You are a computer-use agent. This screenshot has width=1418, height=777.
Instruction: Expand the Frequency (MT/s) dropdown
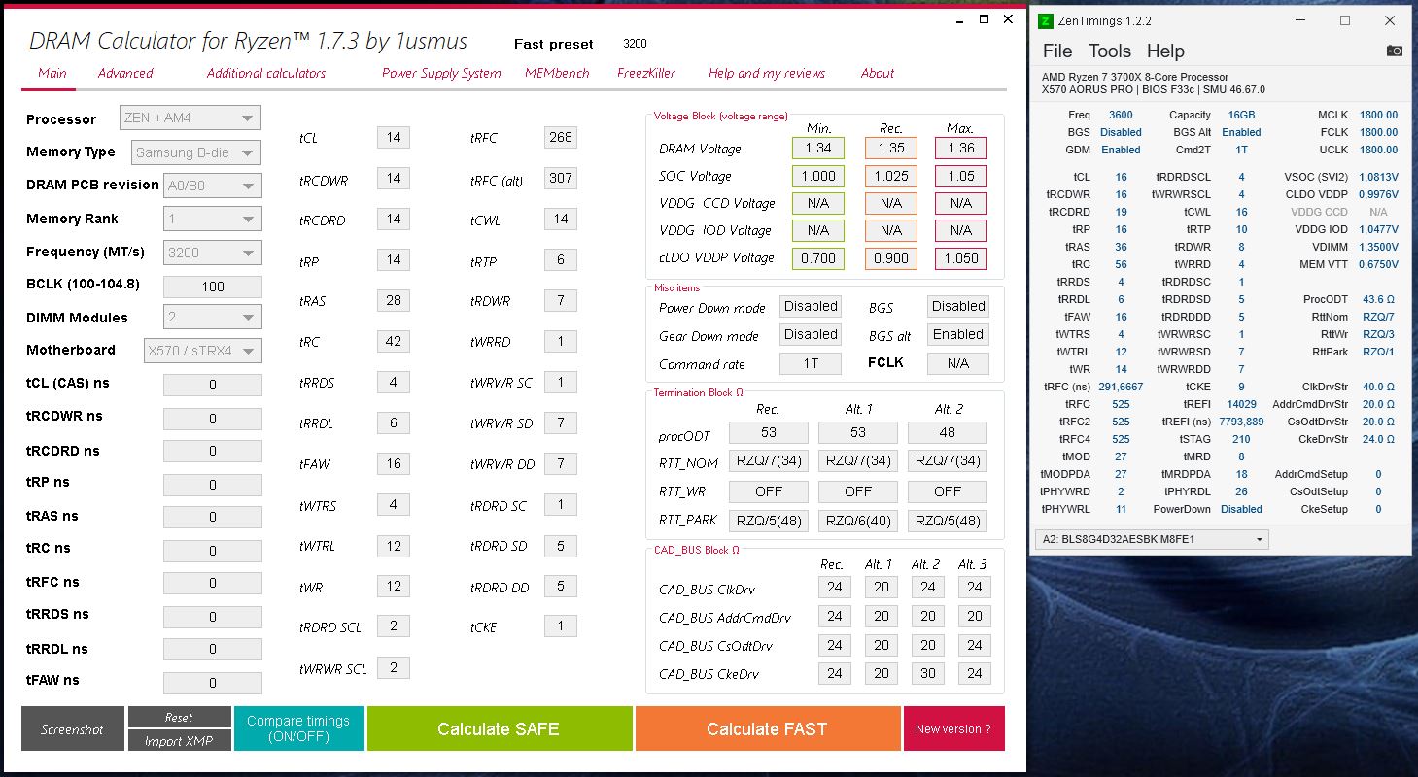pos(213,253)
